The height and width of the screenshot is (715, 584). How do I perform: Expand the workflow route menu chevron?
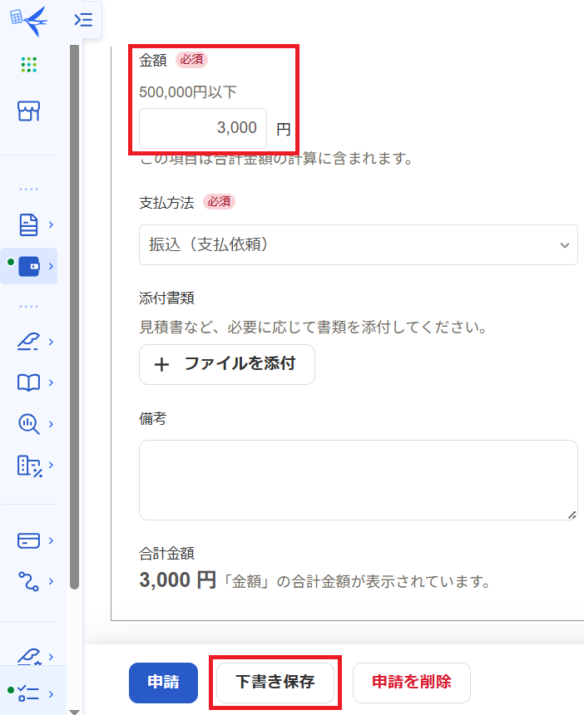point(51,581)
